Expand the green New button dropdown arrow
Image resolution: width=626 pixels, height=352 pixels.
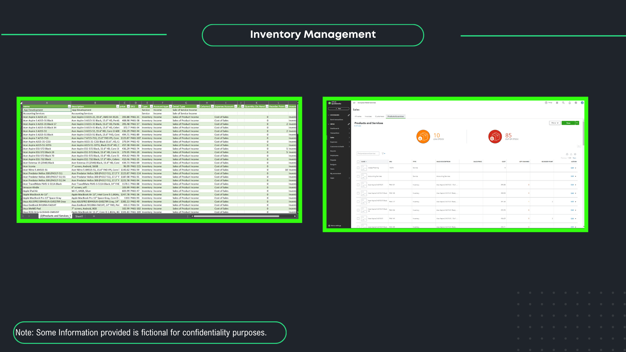tap(577, 123)
